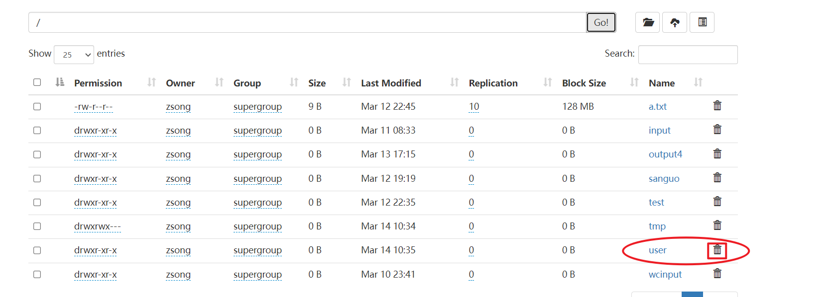Select the checkbox for the tmp row
The width and height of the screenshot is (834, 297).
(37, 226)
